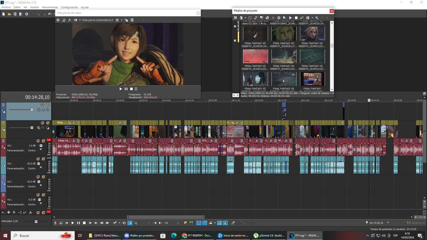Go to the project end in the transport bar

tap(96, 223)
